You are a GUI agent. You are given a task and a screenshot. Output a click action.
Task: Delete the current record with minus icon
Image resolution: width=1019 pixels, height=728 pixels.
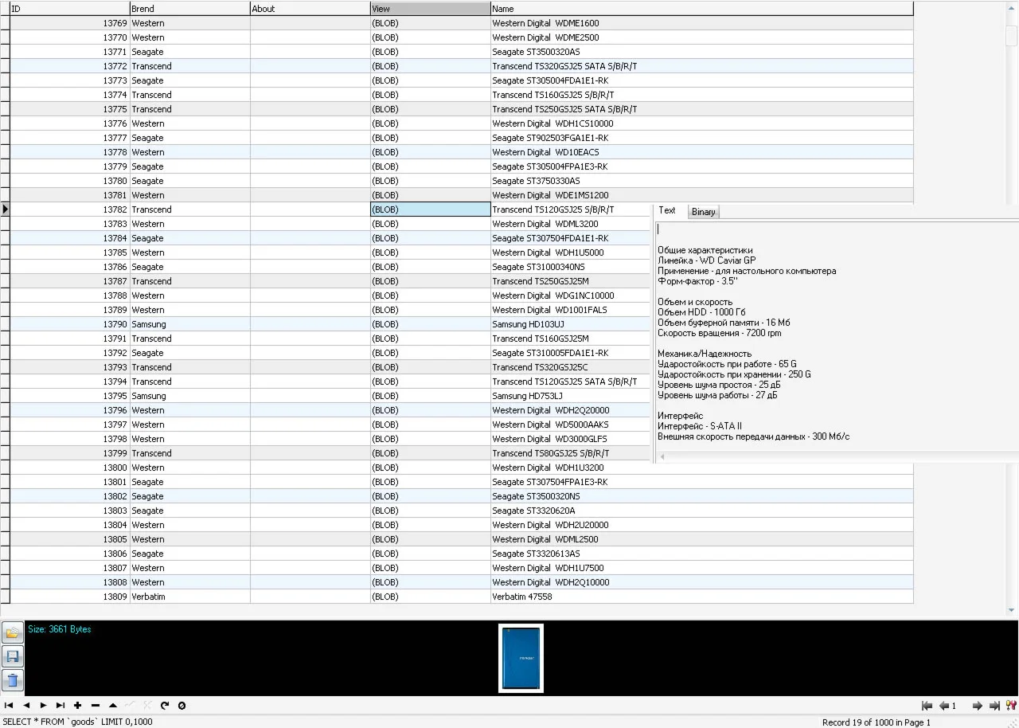(x=96, y=706)
